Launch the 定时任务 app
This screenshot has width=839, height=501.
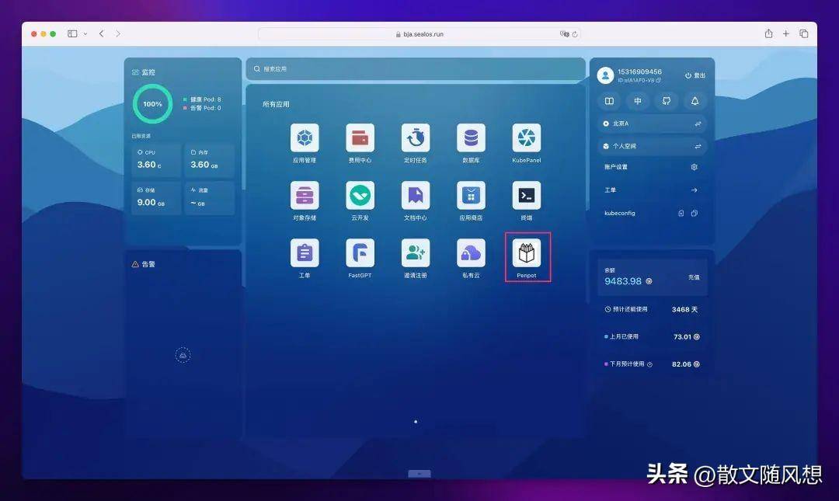[x=415, y=138]
